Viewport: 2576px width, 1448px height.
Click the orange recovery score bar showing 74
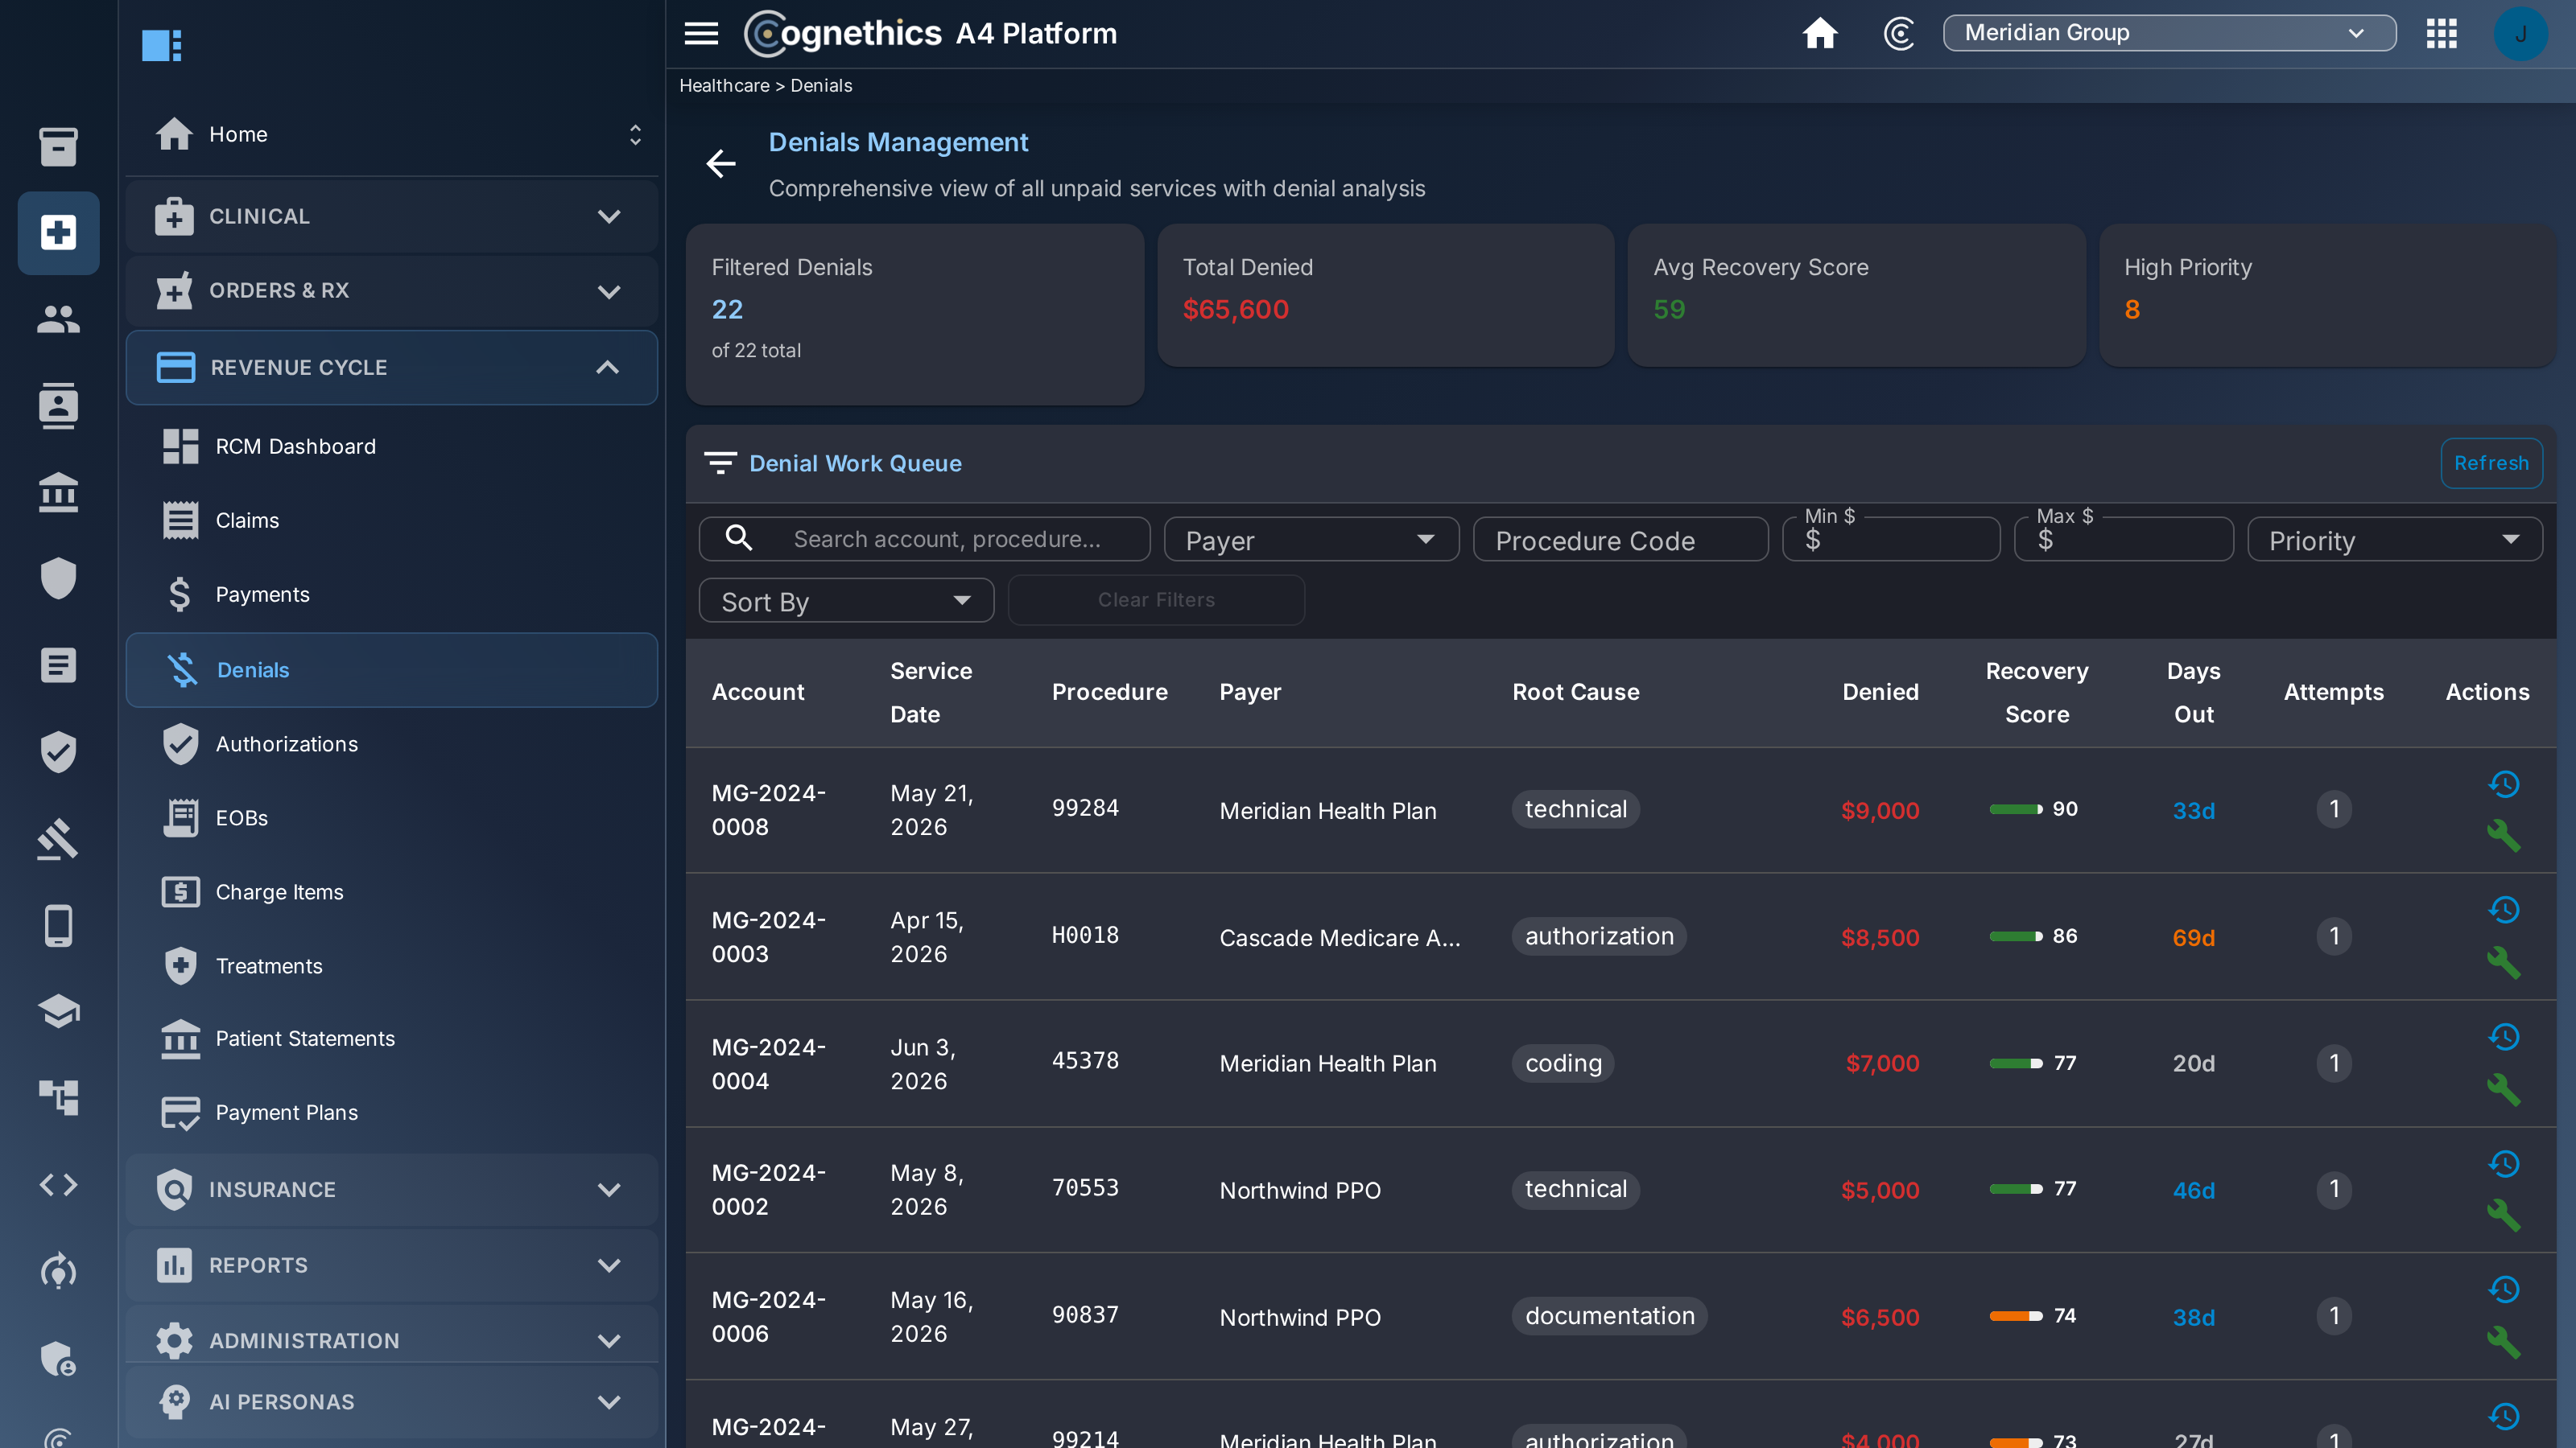pos(2015,1316)
